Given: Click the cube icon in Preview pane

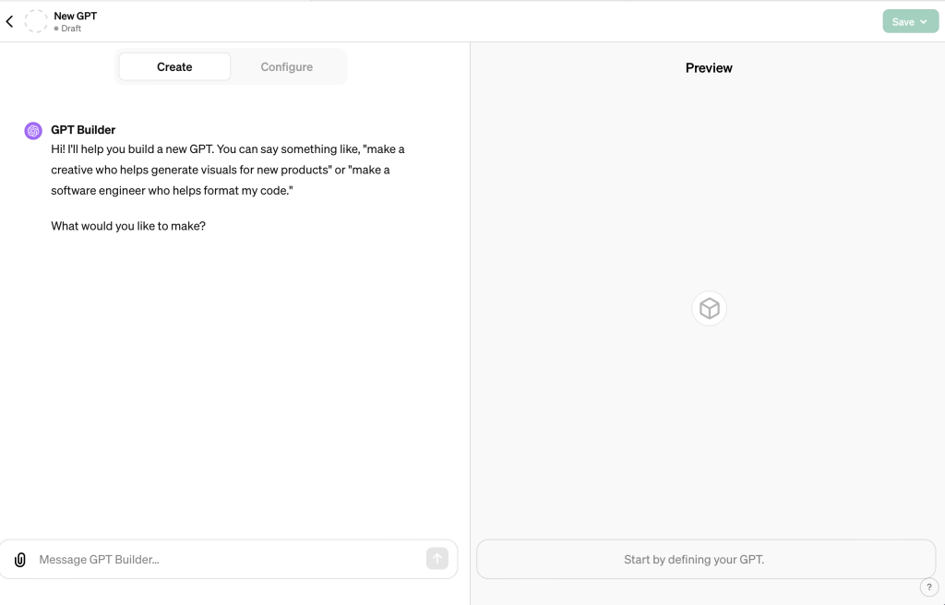Looking at the screenshot, I should tap(709, 308).
